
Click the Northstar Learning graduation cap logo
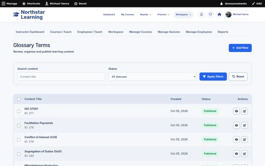point(16,14)
